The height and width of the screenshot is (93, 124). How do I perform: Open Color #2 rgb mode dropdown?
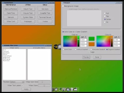(117, 37)
